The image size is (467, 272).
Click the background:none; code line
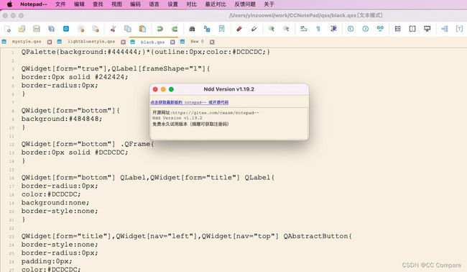click(x=55, y=202)
